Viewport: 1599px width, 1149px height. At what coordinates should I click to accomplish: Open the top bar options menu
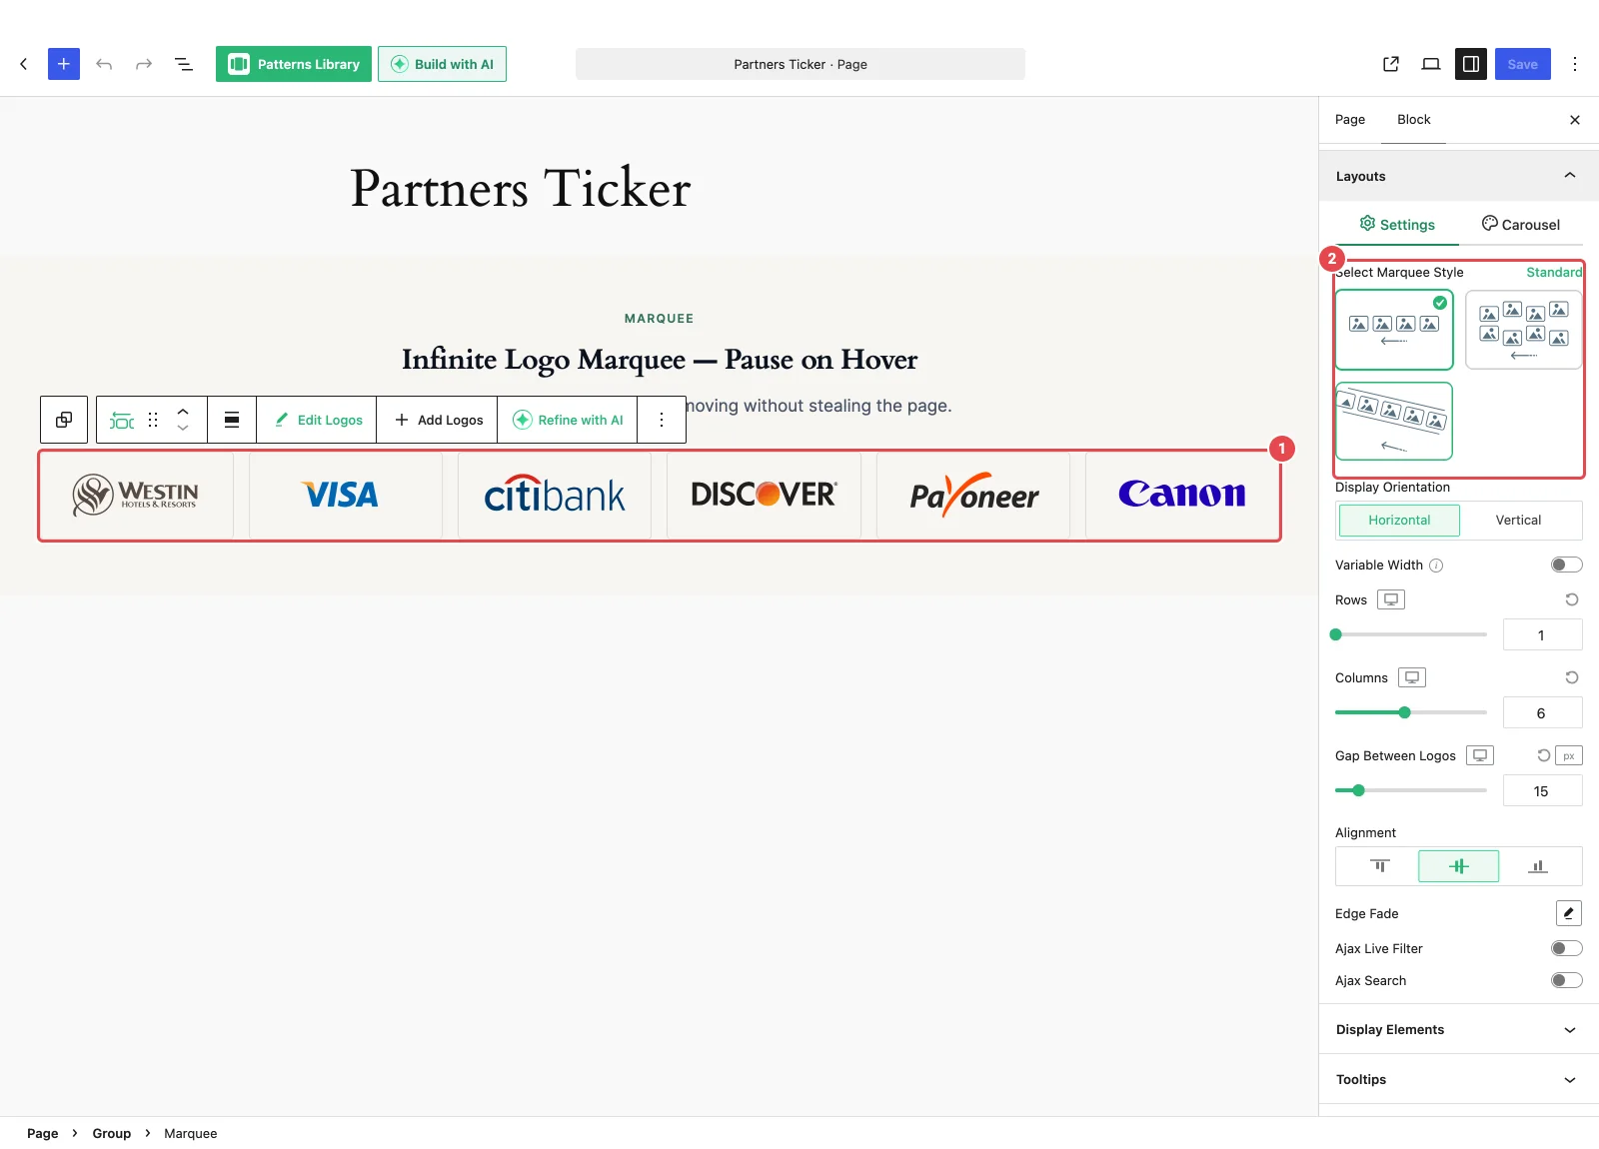coord(1575,64)
